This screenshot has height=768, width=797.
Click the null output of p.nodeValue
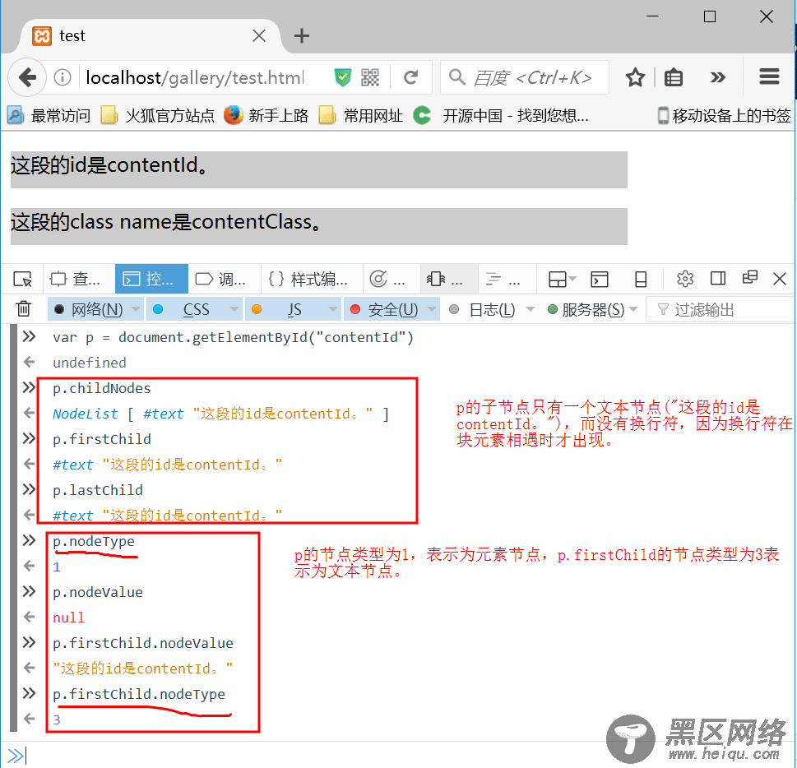pos(68,618)
